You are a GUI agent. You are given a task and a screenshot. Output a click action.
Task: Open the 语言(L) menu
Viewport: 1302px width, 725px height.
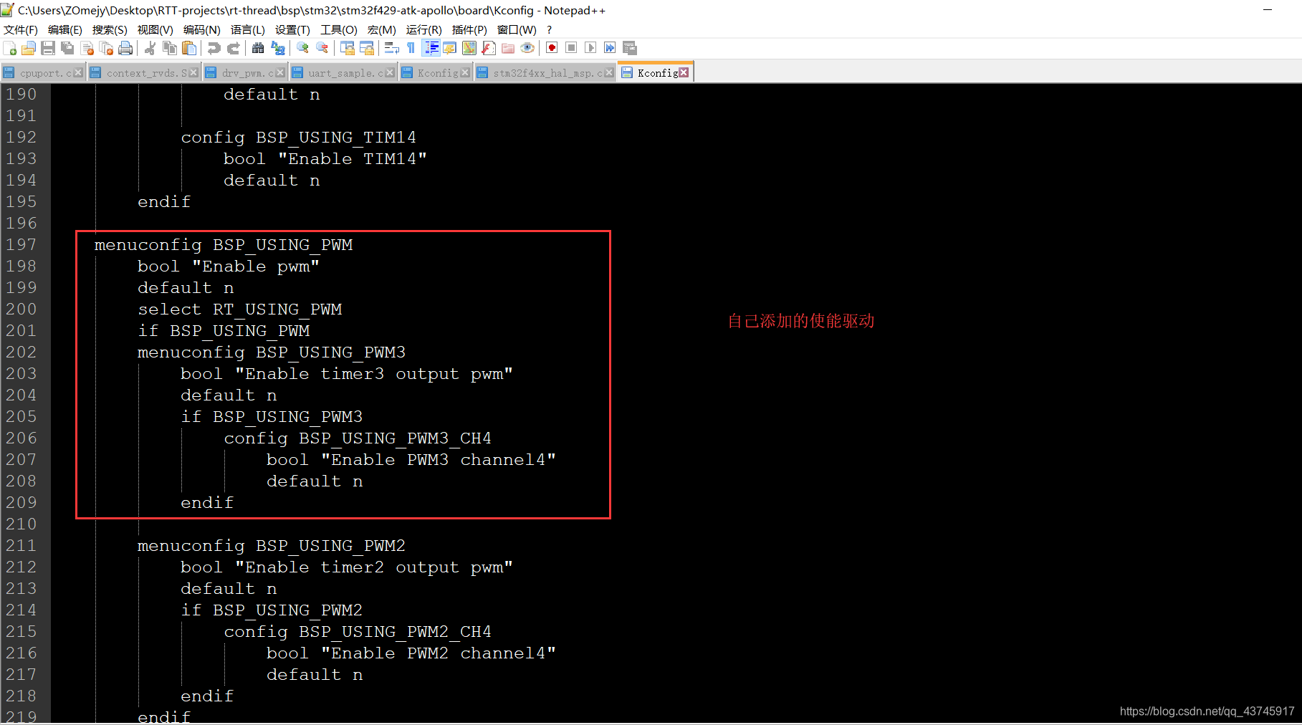[248, 29]
